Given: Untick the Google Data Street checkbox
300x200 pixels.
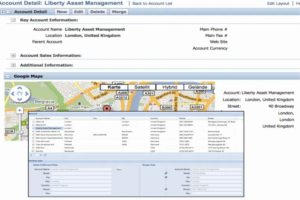Looking at the screenshot, I should (166, 173).
